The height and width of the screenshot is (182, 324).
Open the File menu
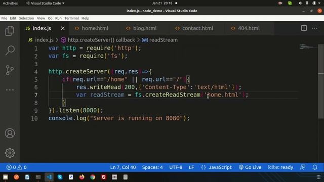4,18
